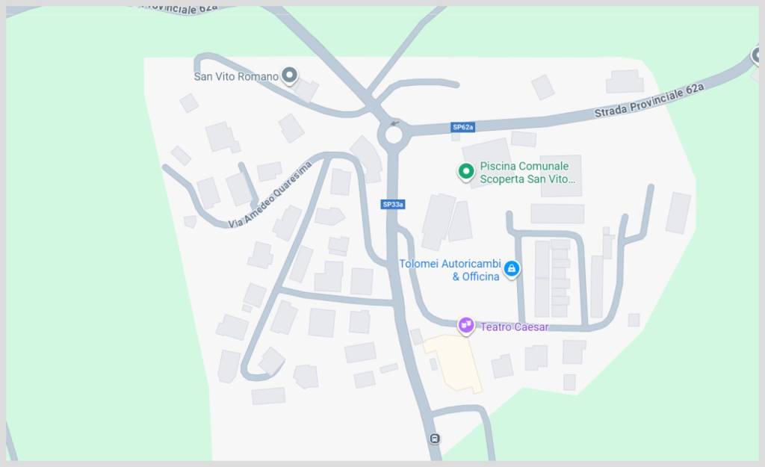Viewport: 765px width, 467px height.
Task: Select the Via Amedeo Quaresima street name
Action: 270,195
